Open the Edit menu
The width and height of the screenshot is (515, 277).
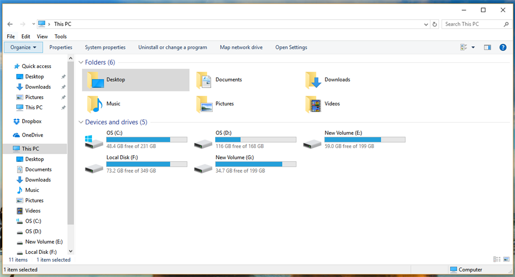(26, 37)
